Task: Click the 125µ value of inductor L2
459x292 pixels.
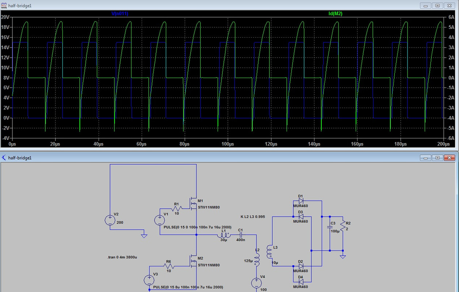Action: click(x=248, y=261)
